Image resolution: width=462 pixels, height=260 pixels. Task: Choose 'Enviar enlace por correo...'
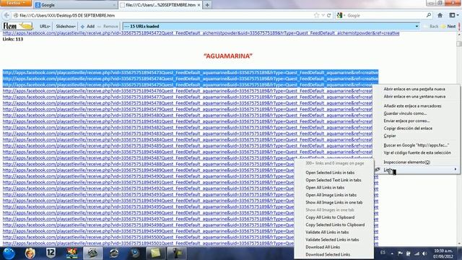point(406,121)
